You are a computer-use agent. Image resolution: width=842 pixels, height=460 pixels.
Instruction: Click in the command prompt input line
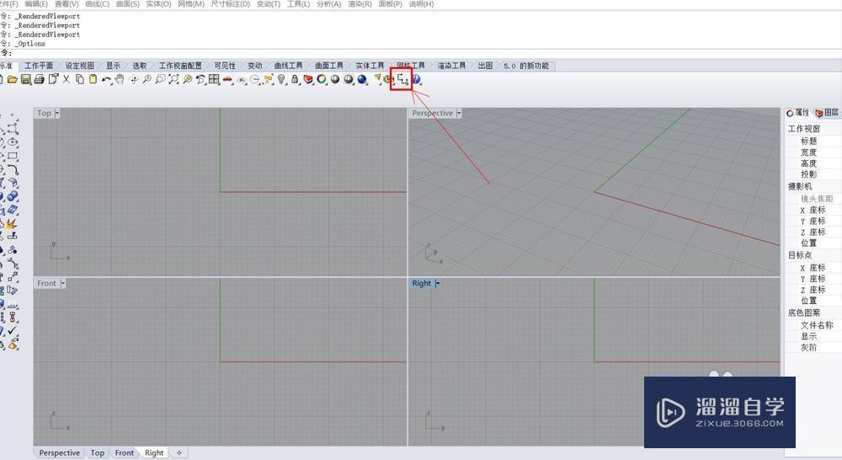click(x=421, y=53)
